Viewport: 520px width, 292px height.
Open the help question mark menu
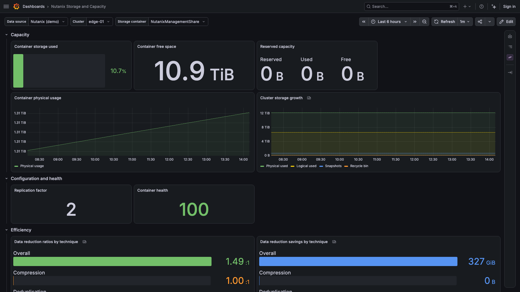[x=482, y=6]
